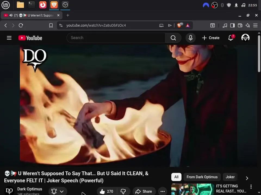Click the YouTube Search field
This screenshot has height=195, width=261.
116,38
